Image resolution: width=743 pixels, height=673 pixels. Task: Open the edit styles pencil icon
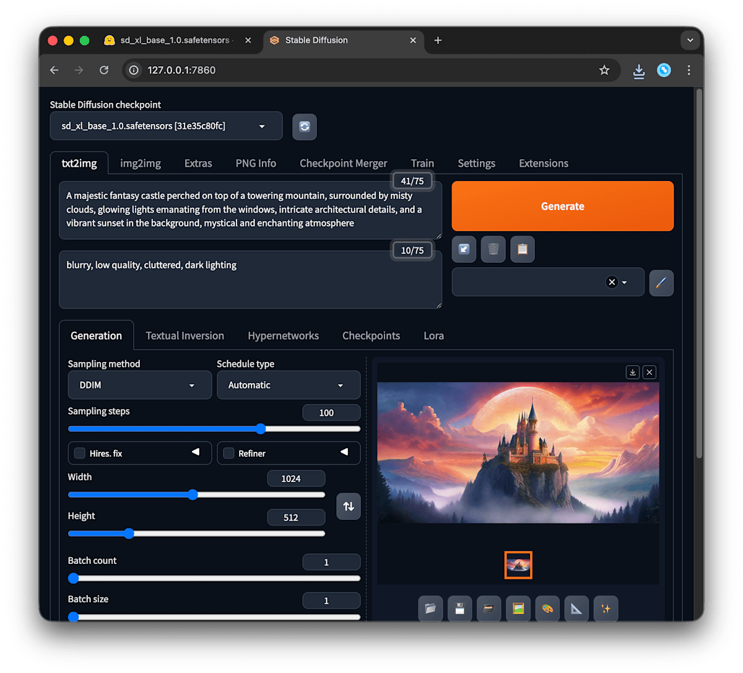pos(661,283)
